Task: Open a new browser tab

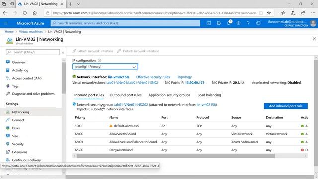Action: coord(70,4)
